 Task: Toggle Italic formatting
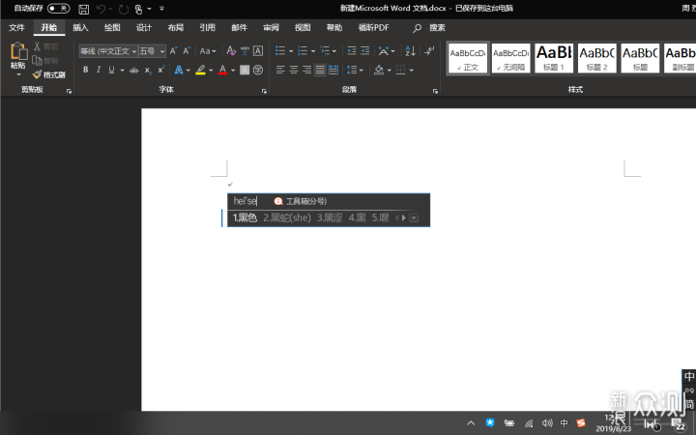pyautogui.click(x=99, y=70)
